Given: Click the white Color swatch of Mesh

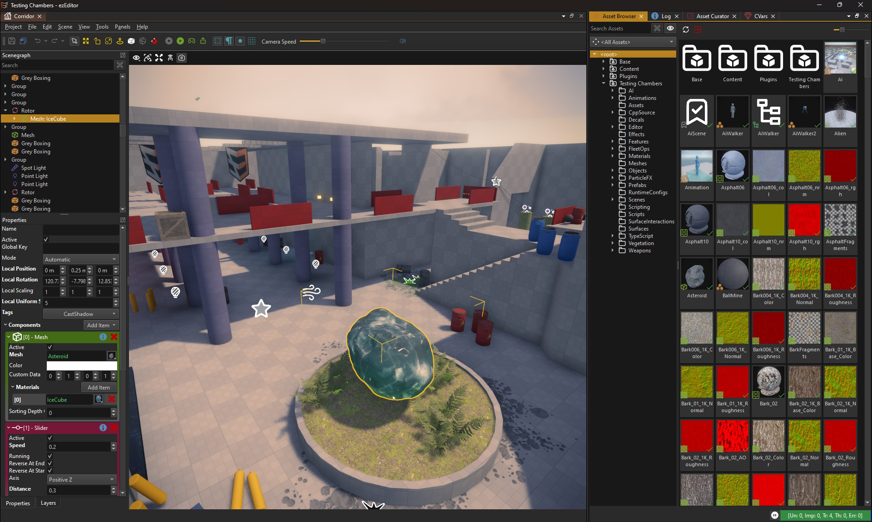Looking at the screenshot, I should point(82,365).
